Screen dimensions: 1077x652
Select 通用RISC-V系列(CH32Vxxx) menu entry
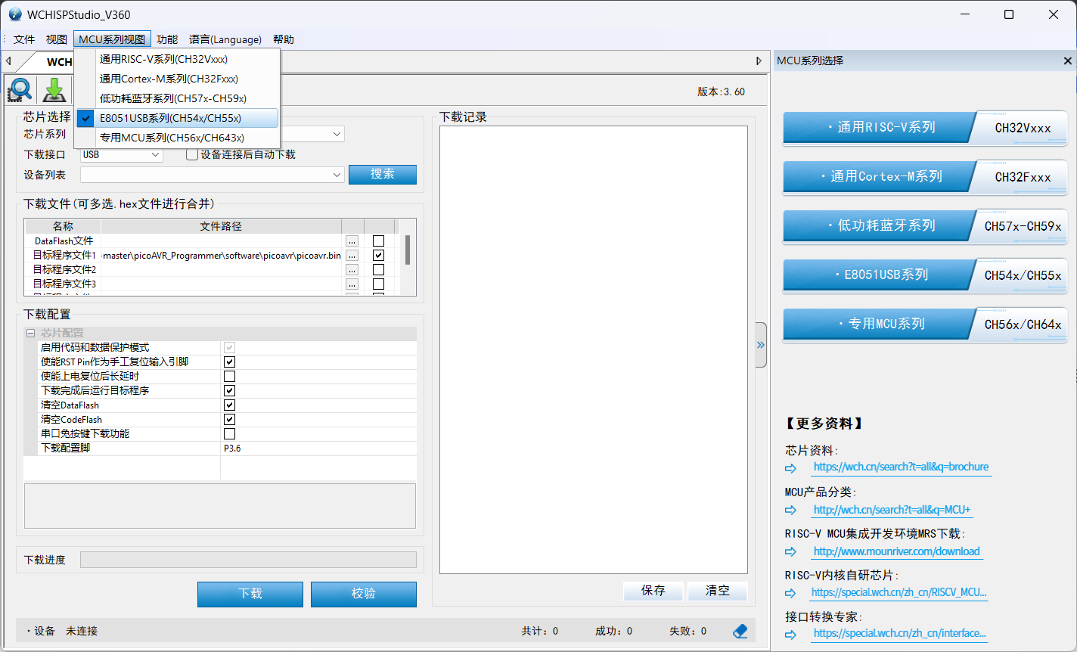(163, 59)
